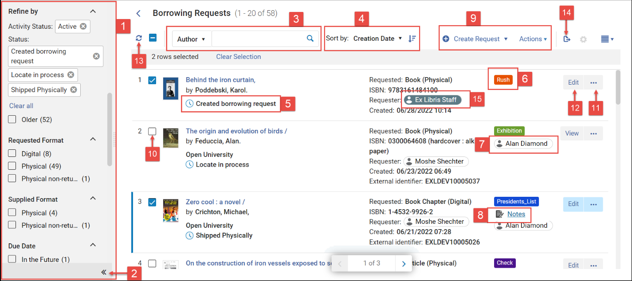Collapse the facets panel double-arrow
Image resolution: width=632 pixels, height=281 pixels.
click(104, 272)
